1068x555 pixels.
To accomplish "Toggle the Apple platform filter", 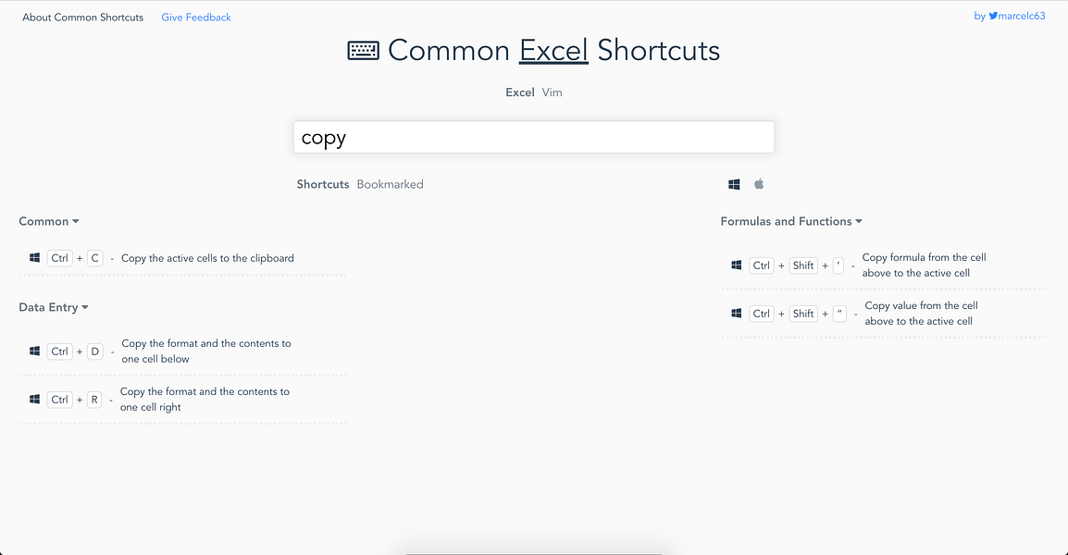I will click(x=758, y=183).
